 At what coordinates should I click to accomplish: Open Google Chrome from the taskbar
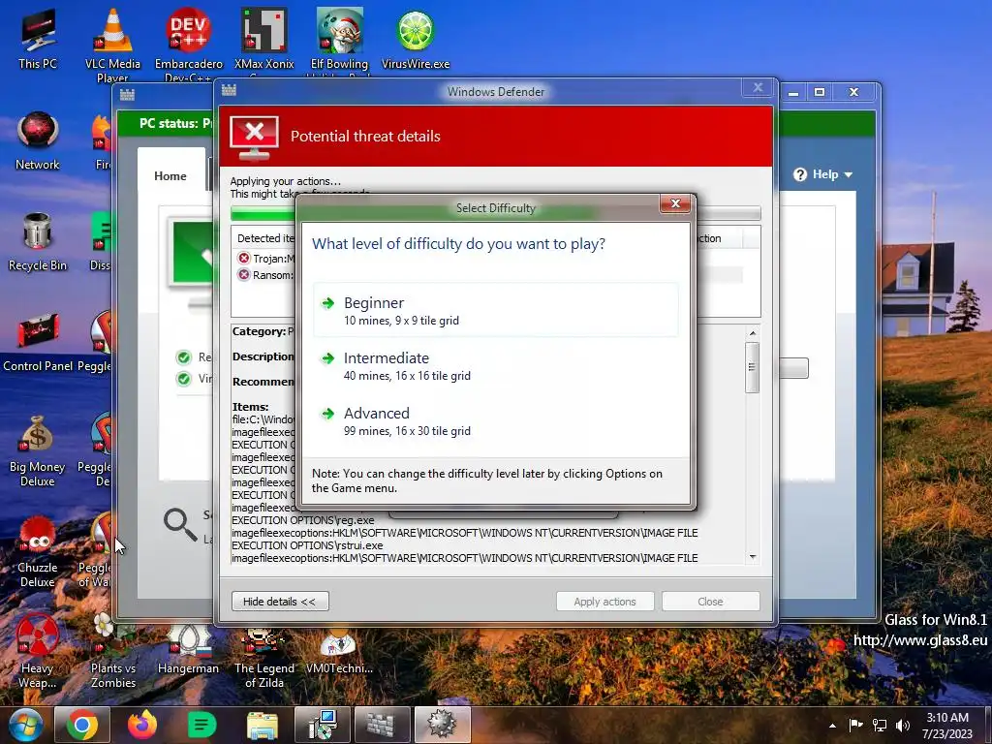point(82,725)
